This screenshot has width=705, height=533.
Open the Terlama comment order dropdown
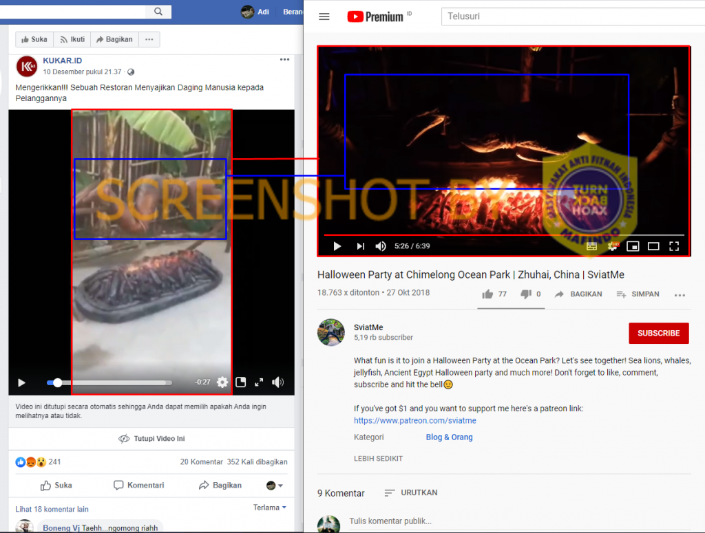(270, 508)
